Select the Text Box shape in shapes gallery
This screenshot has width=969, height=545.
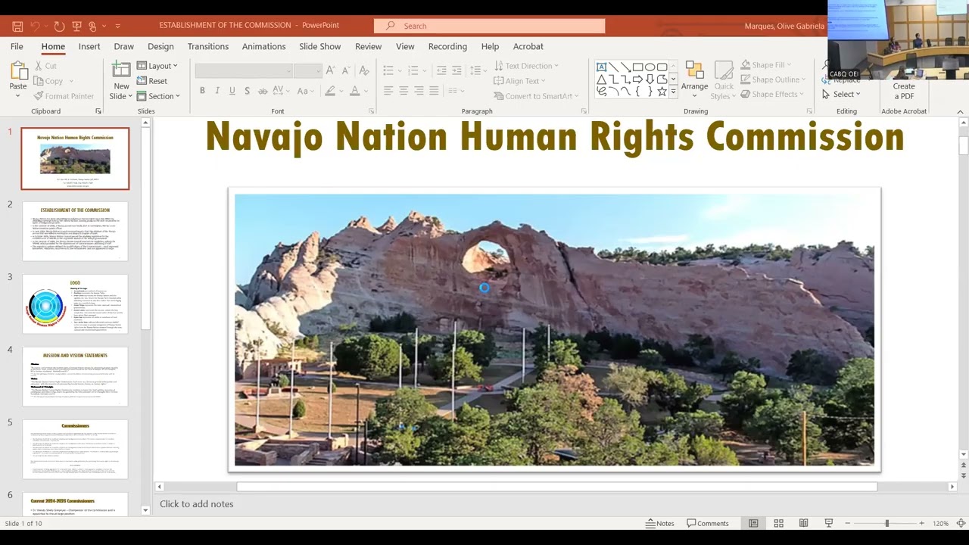click(601, 67)
